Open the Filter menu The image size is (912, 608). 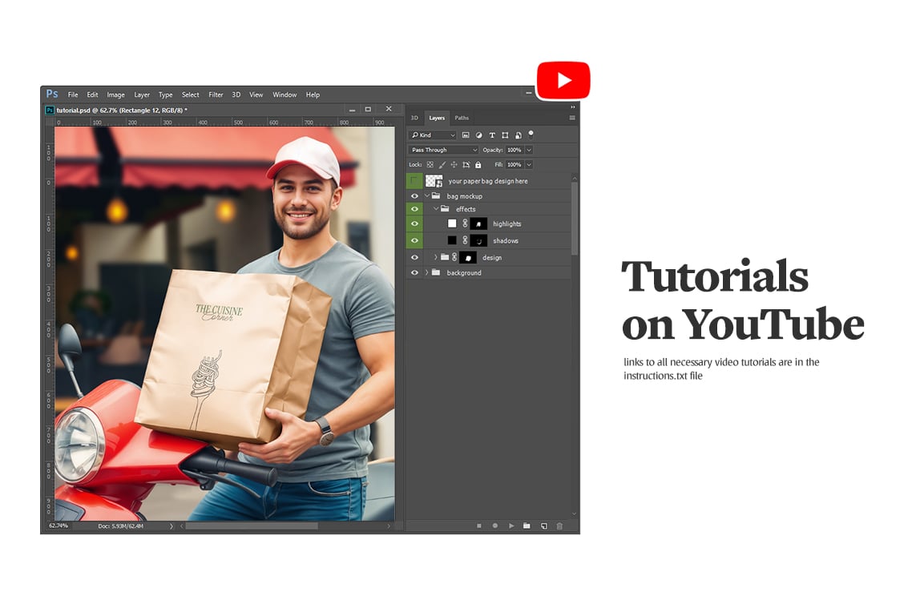click(x=216, y=95)
